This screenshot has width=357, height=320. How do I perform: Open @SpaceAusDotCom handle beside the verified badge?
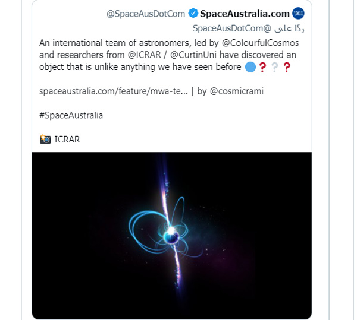tap(146, 14)
